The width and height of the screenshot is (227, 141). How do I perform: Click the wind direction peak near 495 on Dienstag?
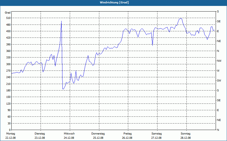[x=61, y=21]
